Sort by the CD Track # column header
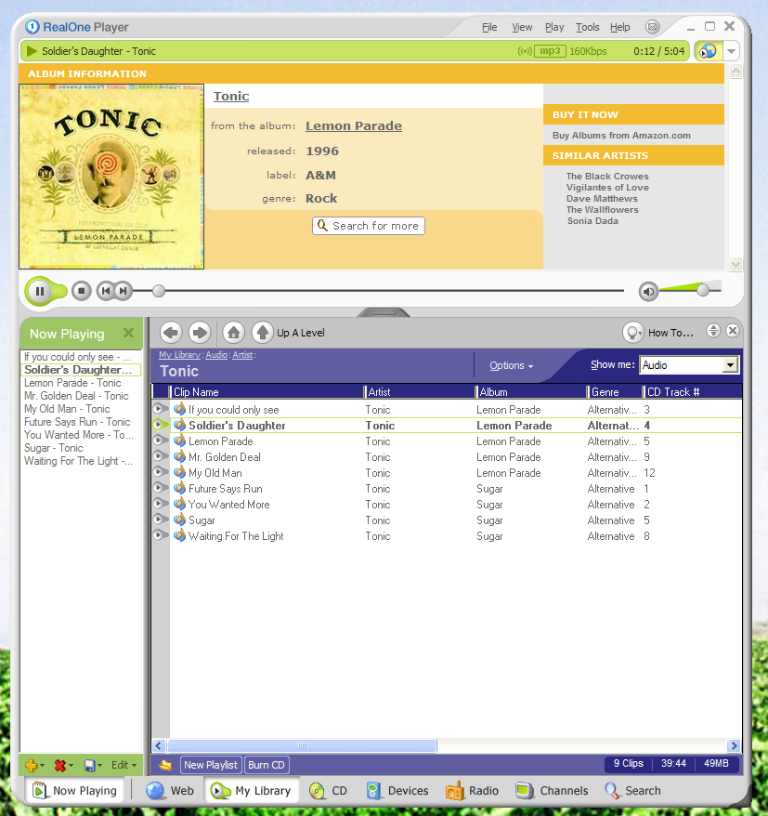Image resolution: width=768 pixels, height=816 pixels. tap(692, 392)
